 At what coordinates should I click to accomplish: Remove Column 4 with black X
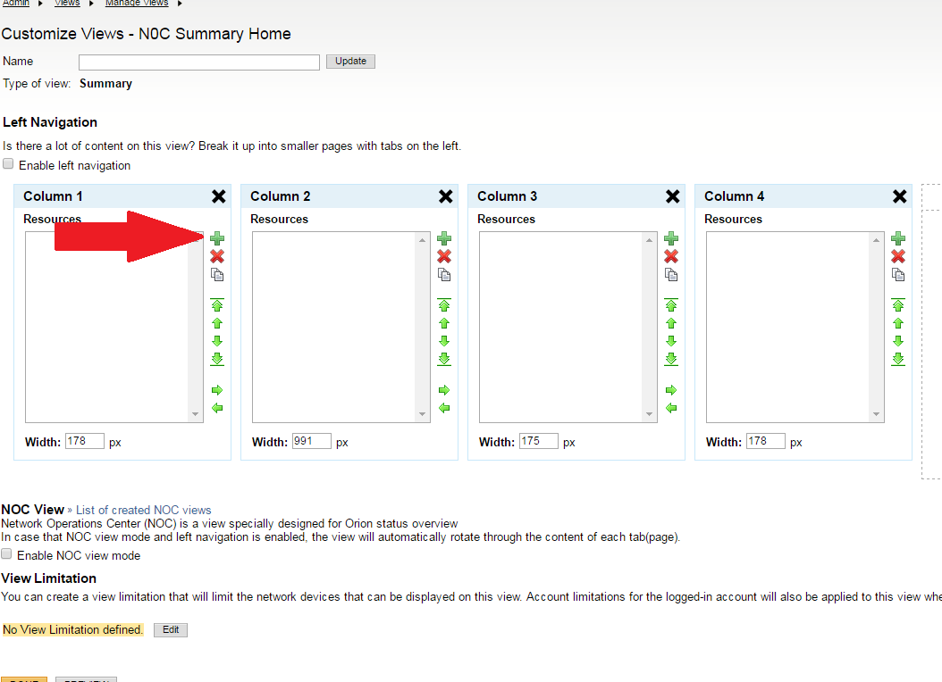point(900,196)
